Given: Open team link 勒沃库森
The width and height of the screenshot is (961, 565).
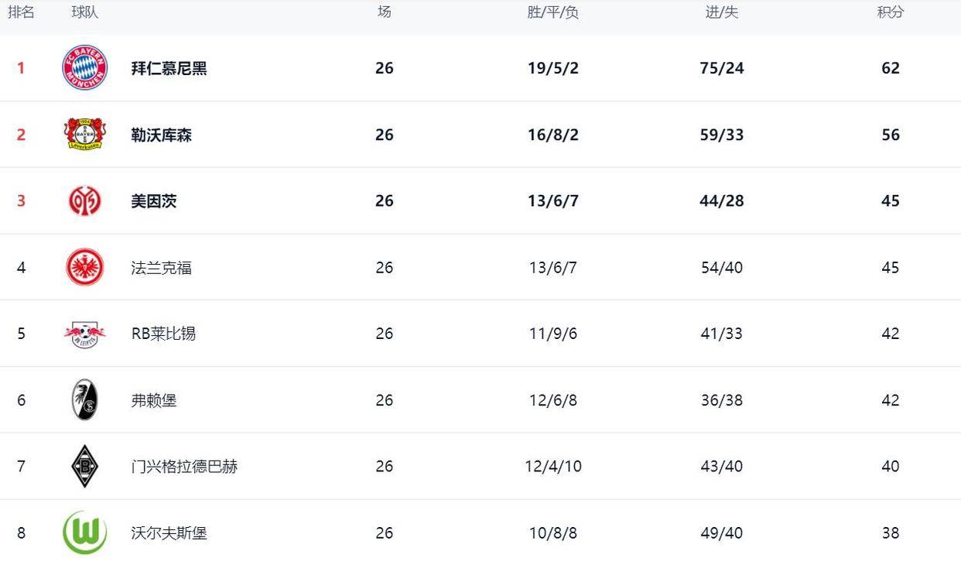Looking at the screenshot, I should click(162, 135).
